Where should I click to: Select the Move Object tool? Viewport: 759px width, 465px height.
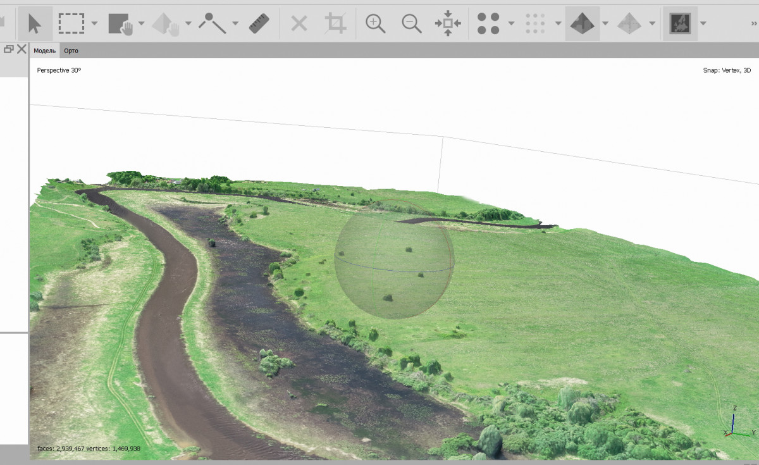(x=166, y=23)
